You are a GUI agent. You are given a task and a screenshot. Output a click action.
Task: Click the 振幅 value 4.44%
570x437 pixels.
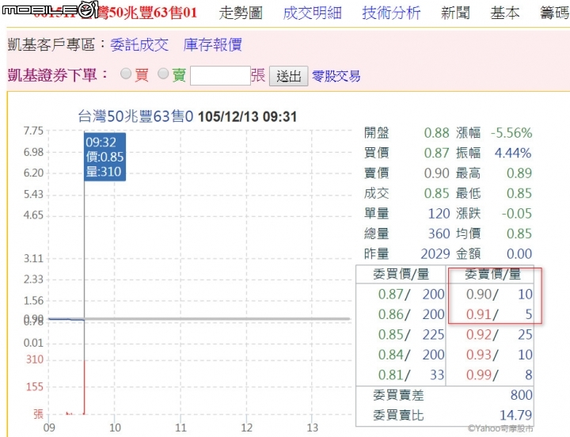click(x=513, y=153)
